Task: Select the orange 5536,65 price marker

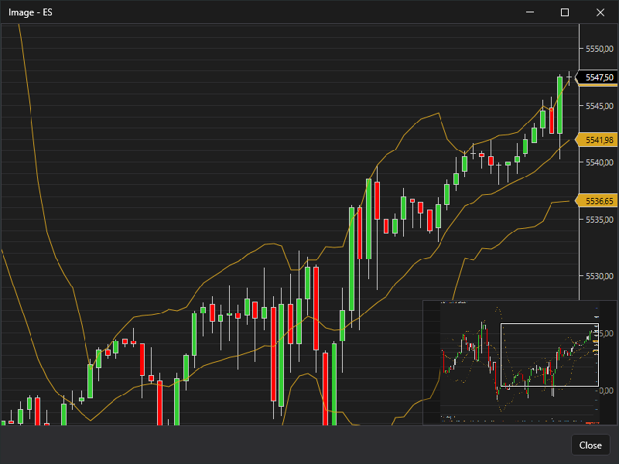Action: pos(598,201)
